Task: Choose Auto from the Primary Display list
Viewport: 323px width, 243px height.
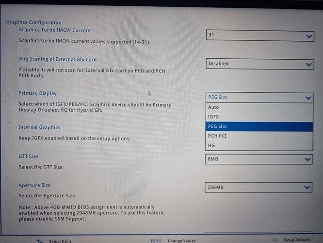Action: click(x=213, y=107)
